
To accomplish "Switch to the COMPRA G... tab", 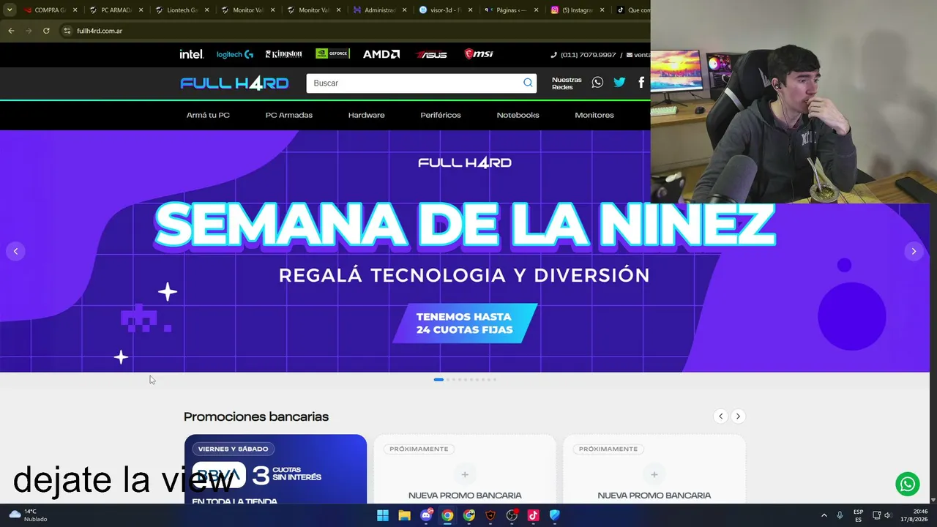I will [x=50, y=10].
